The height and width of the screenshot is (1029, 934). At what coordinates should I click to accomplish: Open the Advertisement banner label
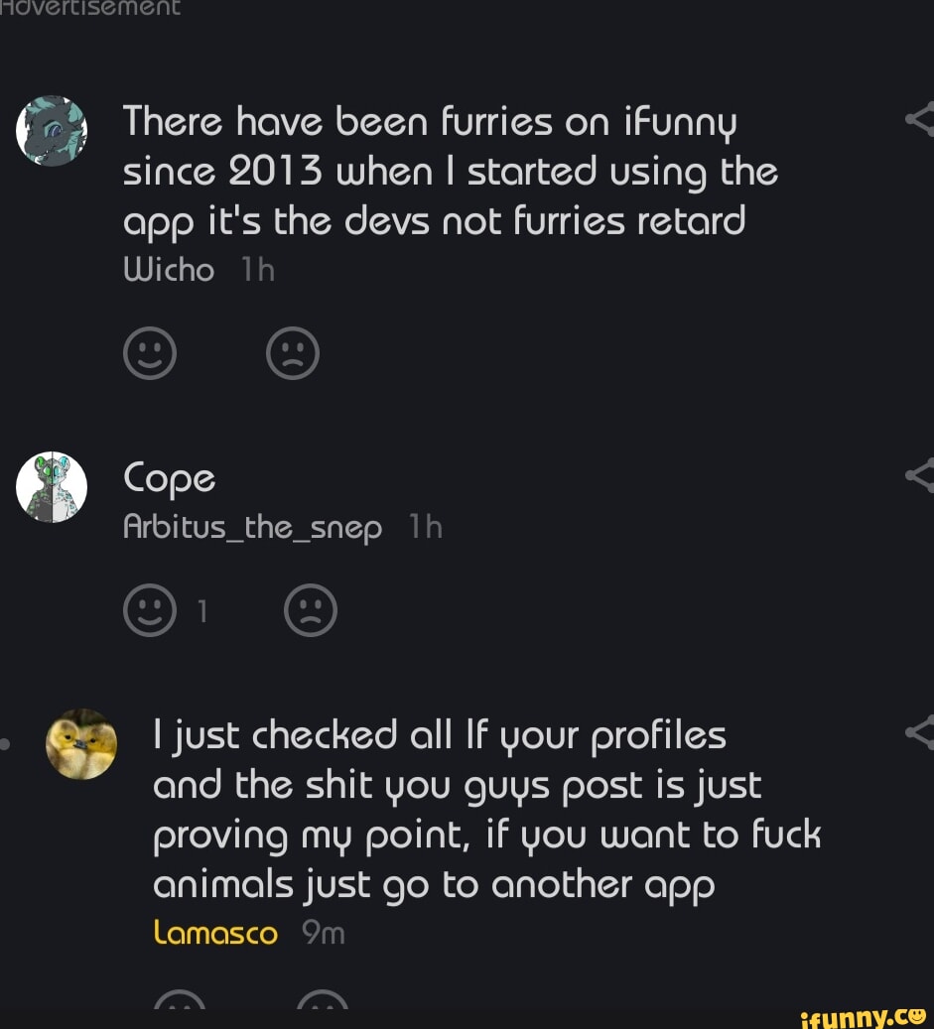89,8
